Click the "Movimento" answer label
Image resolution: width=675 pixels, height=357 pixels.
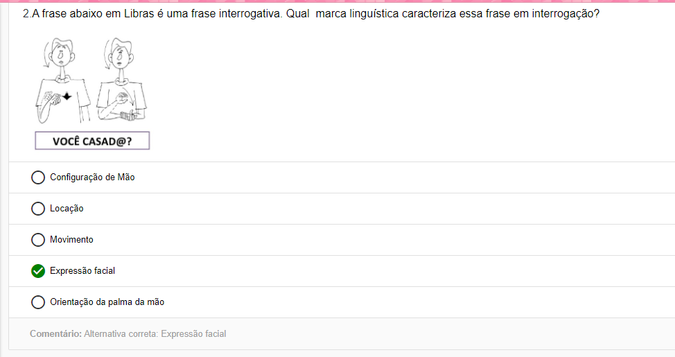71,240
